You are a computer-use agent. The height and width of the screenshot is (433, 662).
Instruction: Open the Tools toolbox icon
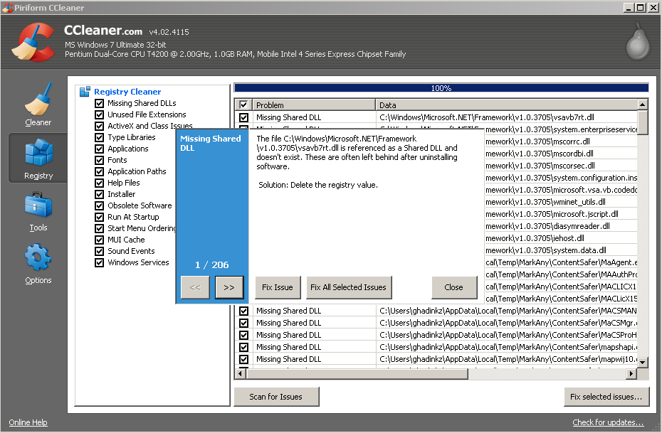pos(38,205)
